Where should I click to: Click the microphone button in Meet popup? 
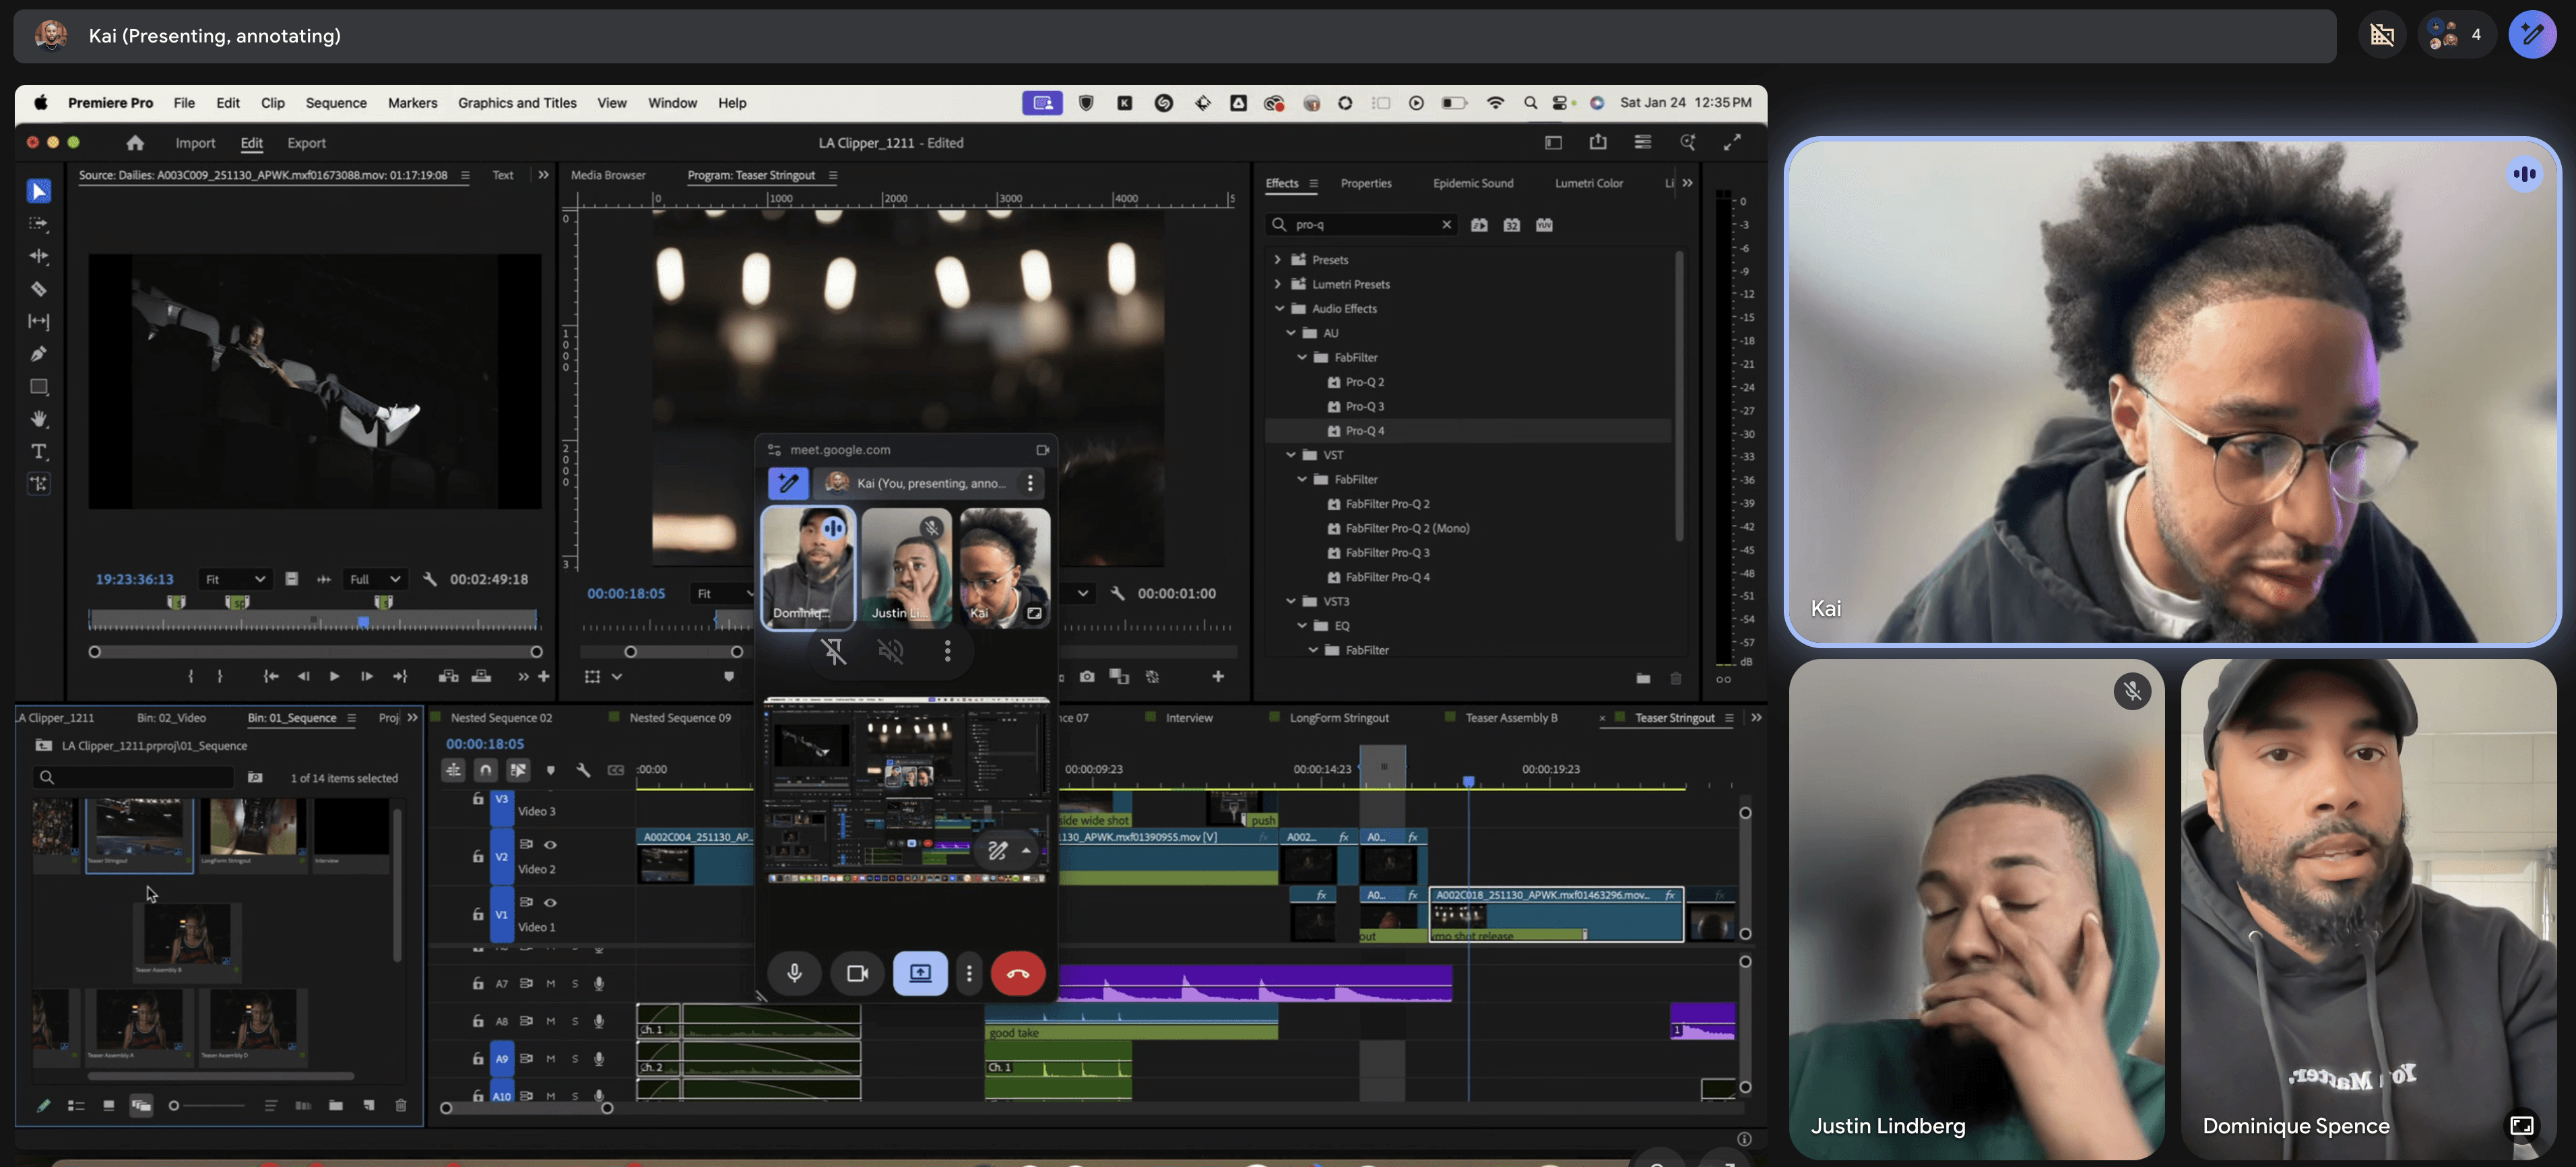(x=794, y=973)
